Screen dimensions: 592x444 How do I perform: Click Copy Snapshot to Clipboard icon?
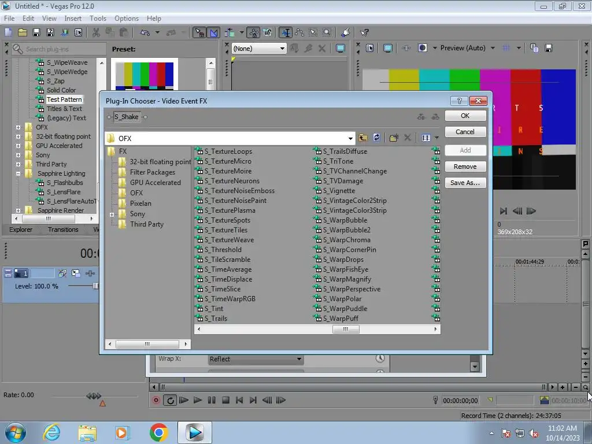(x=534, y=48)
